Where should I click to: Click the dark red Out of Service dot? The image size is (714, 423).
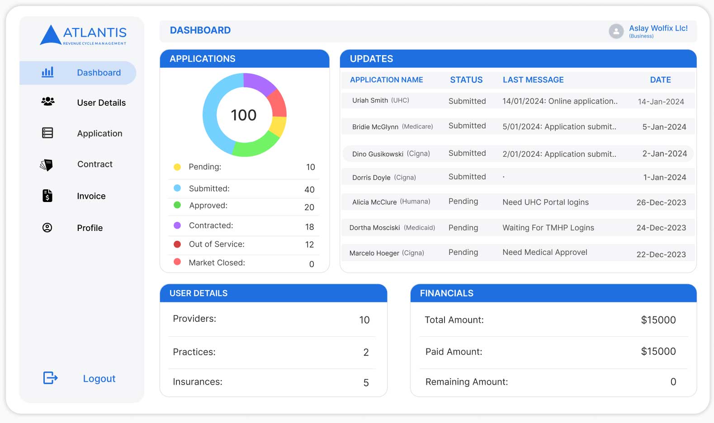(177, 244)
